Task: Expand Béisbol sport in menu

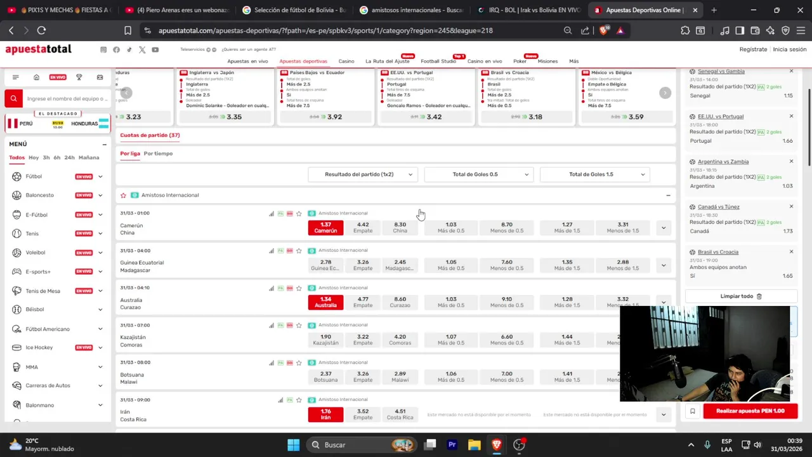Action: pyautogui.click(x=100, y=310)
